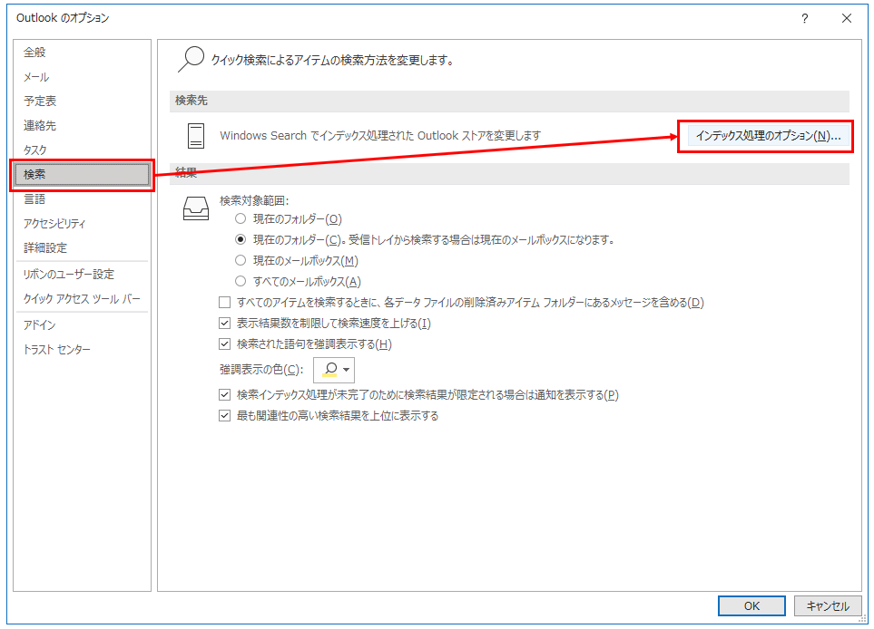Click インデックス処理のオプション(N)... button

tap(768, 136)
